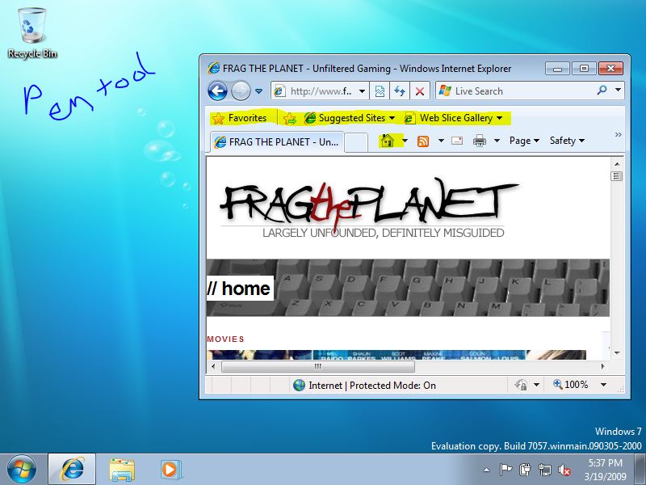The height and width of the screenshot is (485, 646).
Task: Expand the Print options dropdown arrow
Action: tap(497, 141)
